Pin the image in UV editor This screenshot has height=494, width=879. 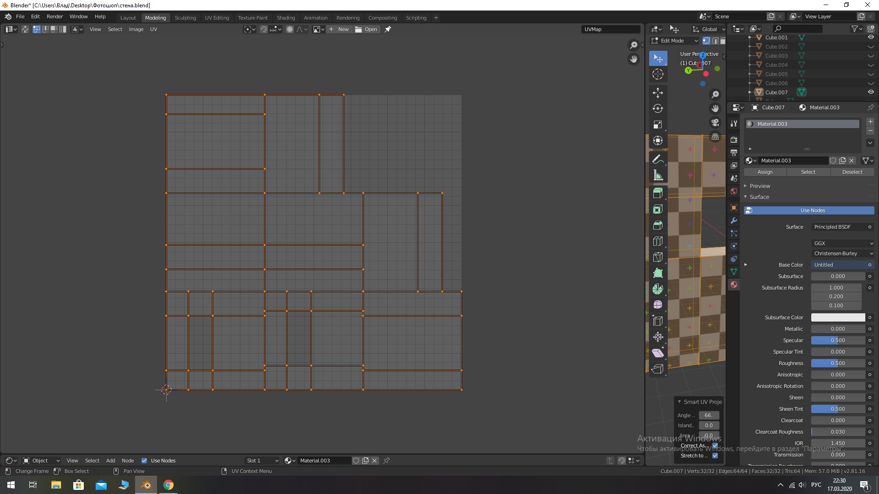tap(388, 29)
